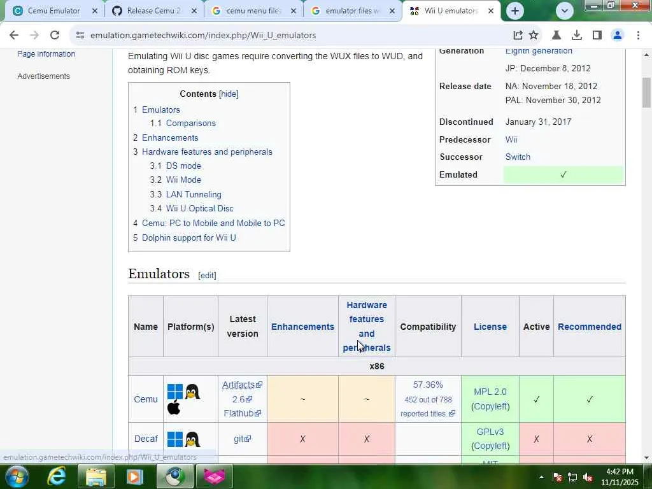The height and width of the screenshot is (489, 652).
Task: Open Cemu 2.6 version link
Action: [x=242, y=399]
